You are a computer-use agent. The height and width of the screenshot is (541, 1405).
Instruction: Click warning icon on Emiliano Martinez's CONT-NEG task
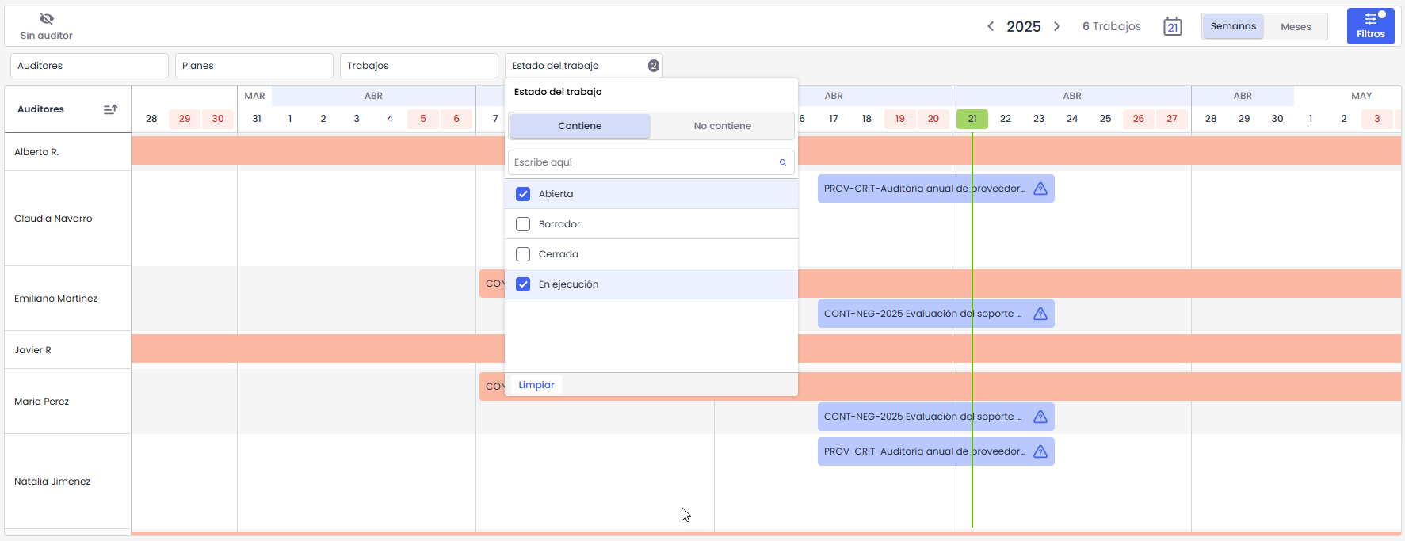(1040, 314)
